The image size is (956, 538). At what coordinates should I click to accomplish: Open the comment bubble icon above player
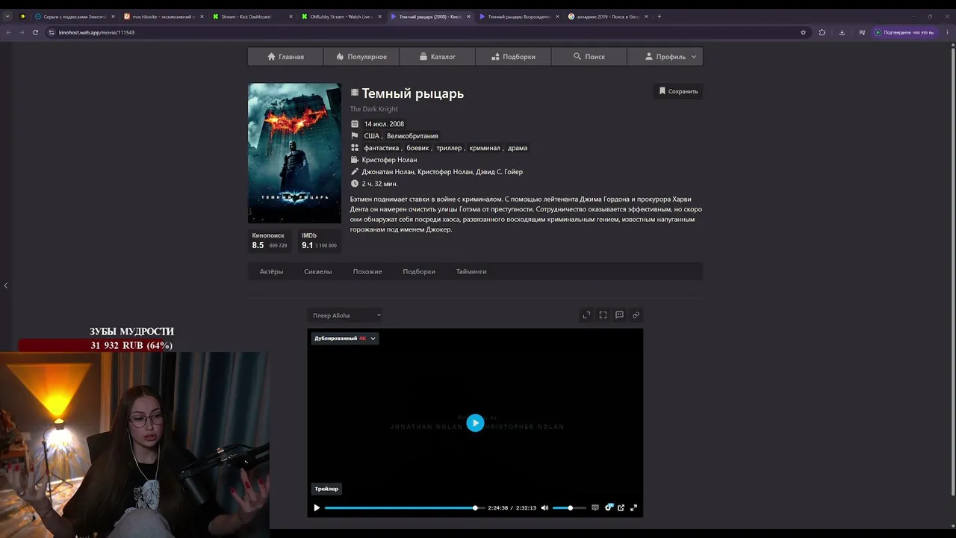coord(619,315)
